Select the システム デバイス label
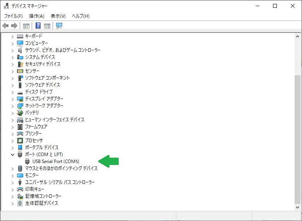 point(40,57)
